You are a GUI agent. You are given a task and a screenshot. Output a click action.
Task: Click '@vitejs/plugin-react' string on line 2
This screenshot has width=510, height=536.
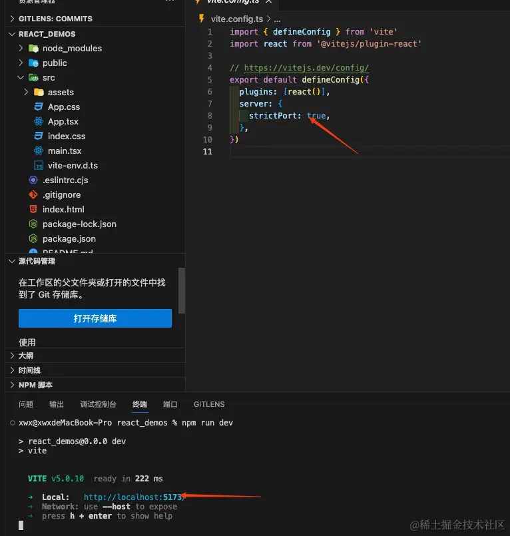point(369,44)
